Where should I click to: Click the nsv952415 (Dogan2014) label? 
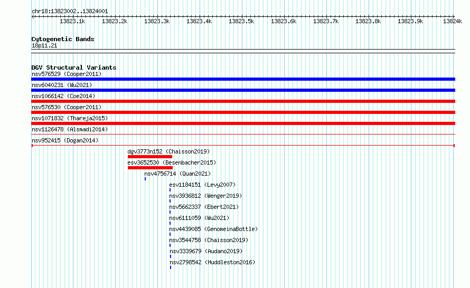coord(65,140)
